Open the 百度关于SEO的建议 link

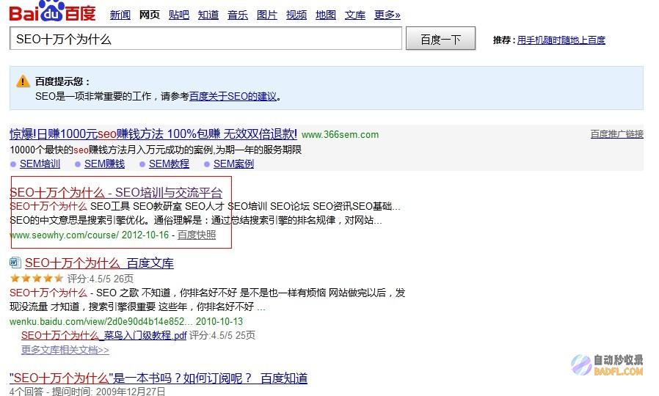tap(233, 96)
